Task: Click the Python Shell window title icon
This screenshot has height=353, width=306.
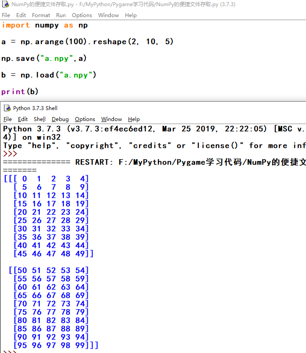Action: (x=7, y=108)
